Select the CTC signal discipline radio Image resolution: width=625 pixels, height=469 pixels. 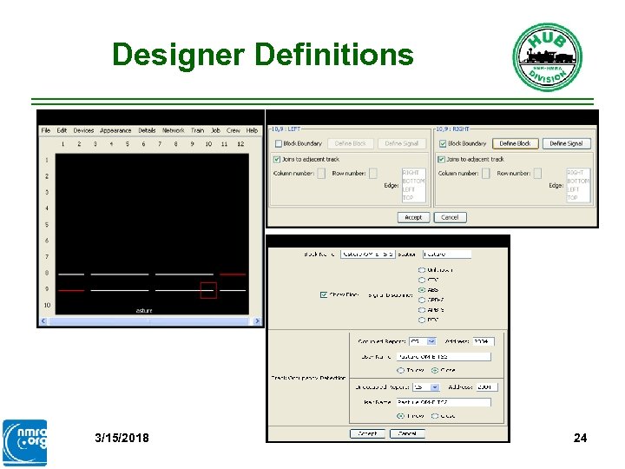(x=422, y=280)
